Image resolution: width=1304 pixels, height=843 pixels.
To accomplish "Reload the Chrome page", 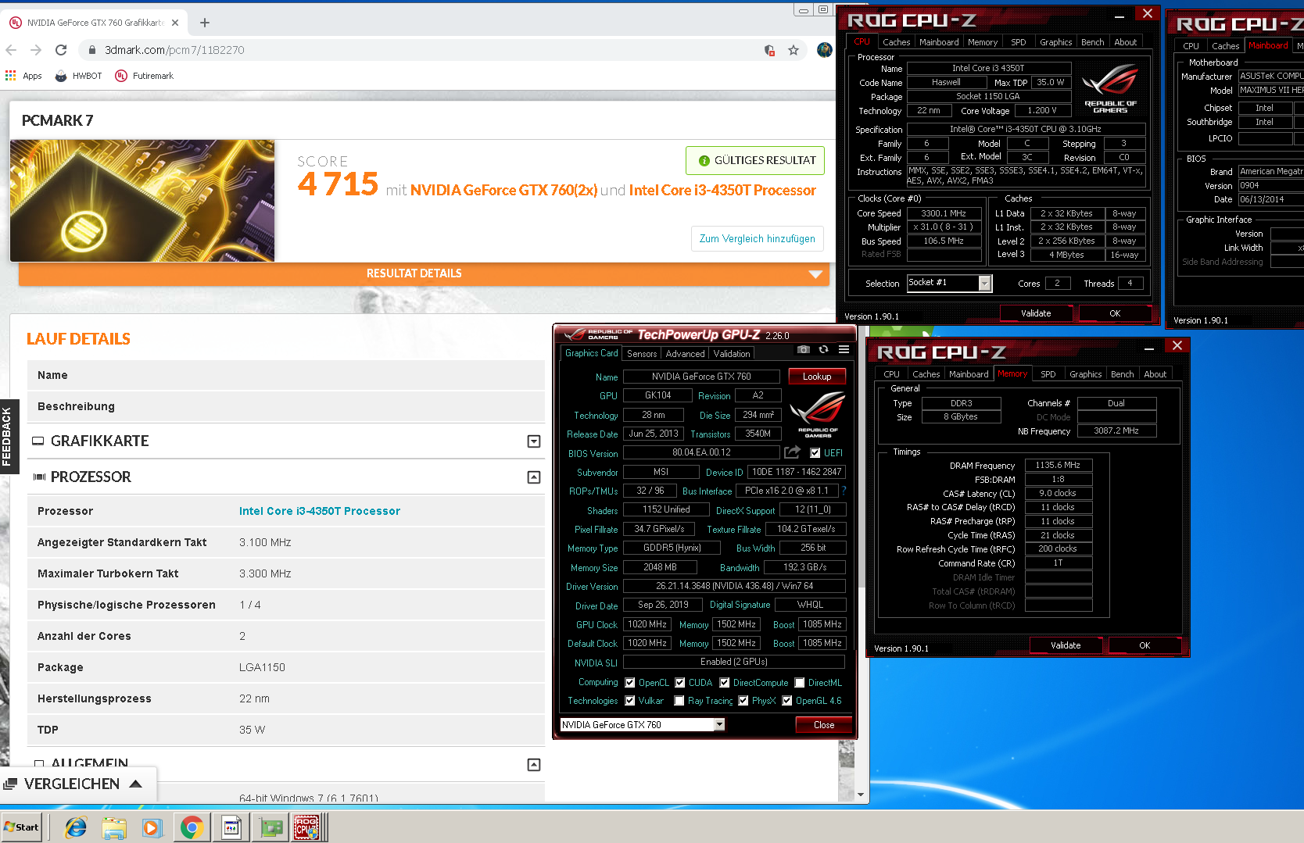I will click(61, 50).
